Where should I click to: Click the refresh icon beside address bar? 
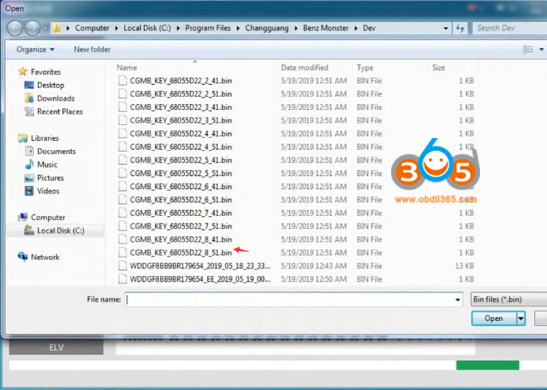click(x=460, y=28)
